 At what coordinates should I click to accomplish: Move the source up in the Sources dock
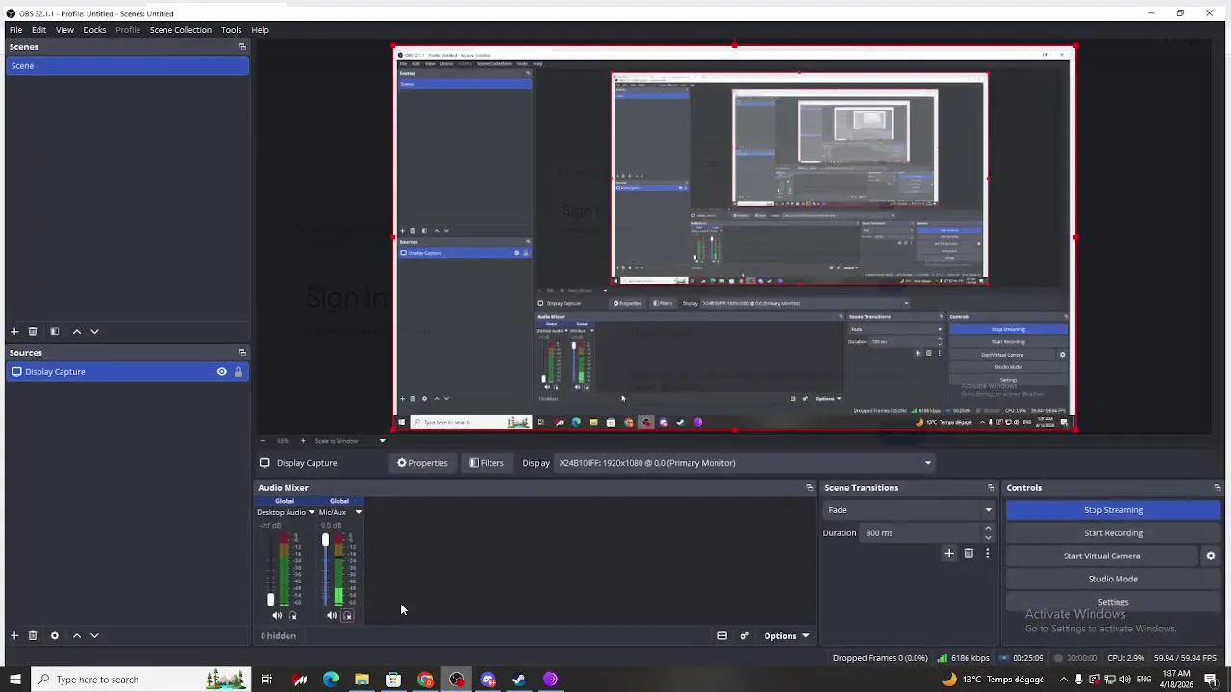(77, 635)
